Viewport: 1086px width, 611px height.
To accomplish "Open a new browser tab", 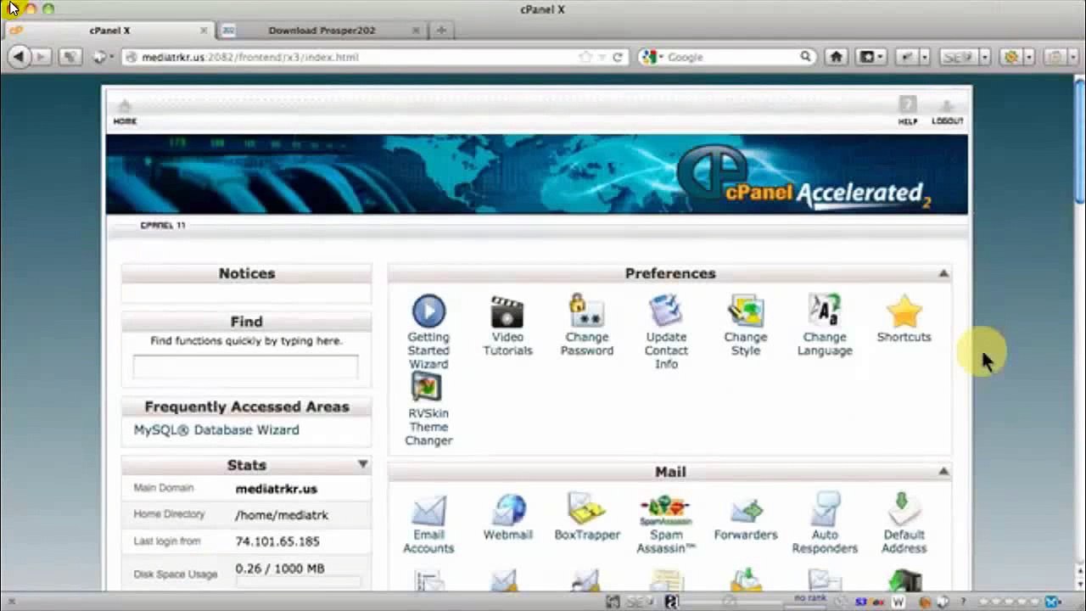I will click(x=441, y=31).
